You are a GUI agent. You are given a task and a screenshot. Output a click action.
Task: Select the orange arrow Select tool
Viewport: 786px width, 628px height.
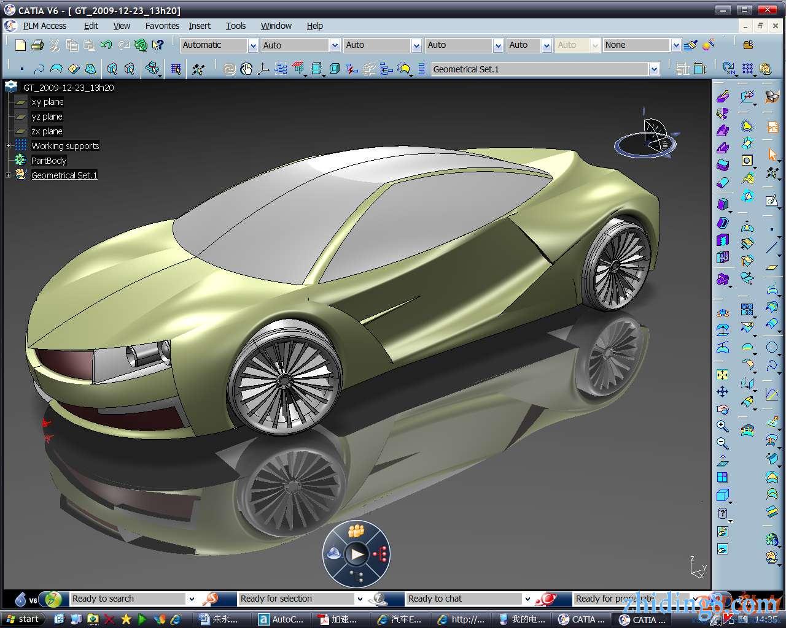772,155
